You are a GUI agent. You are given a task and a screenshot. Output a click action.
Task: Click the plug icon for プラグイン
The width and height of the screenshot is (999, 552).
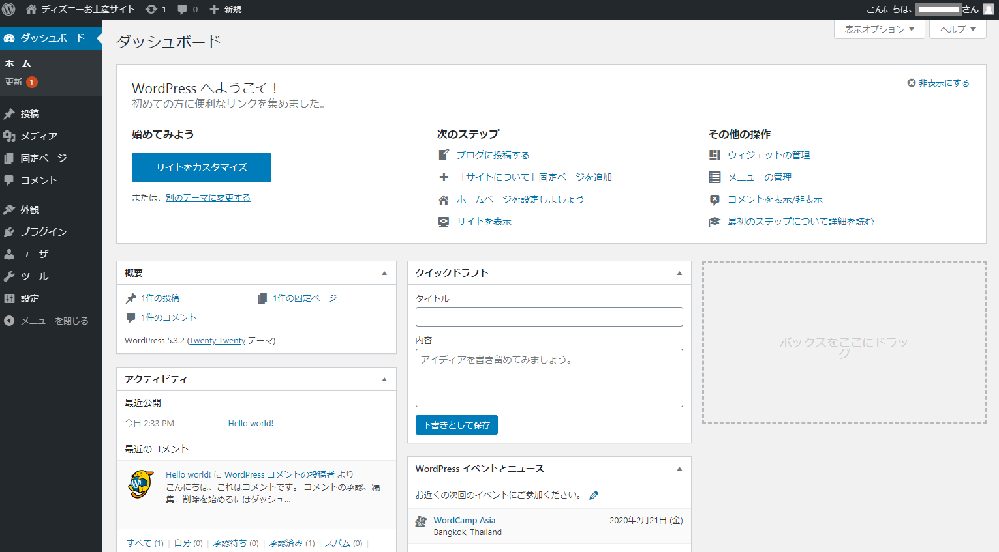[x=9, y=232]
